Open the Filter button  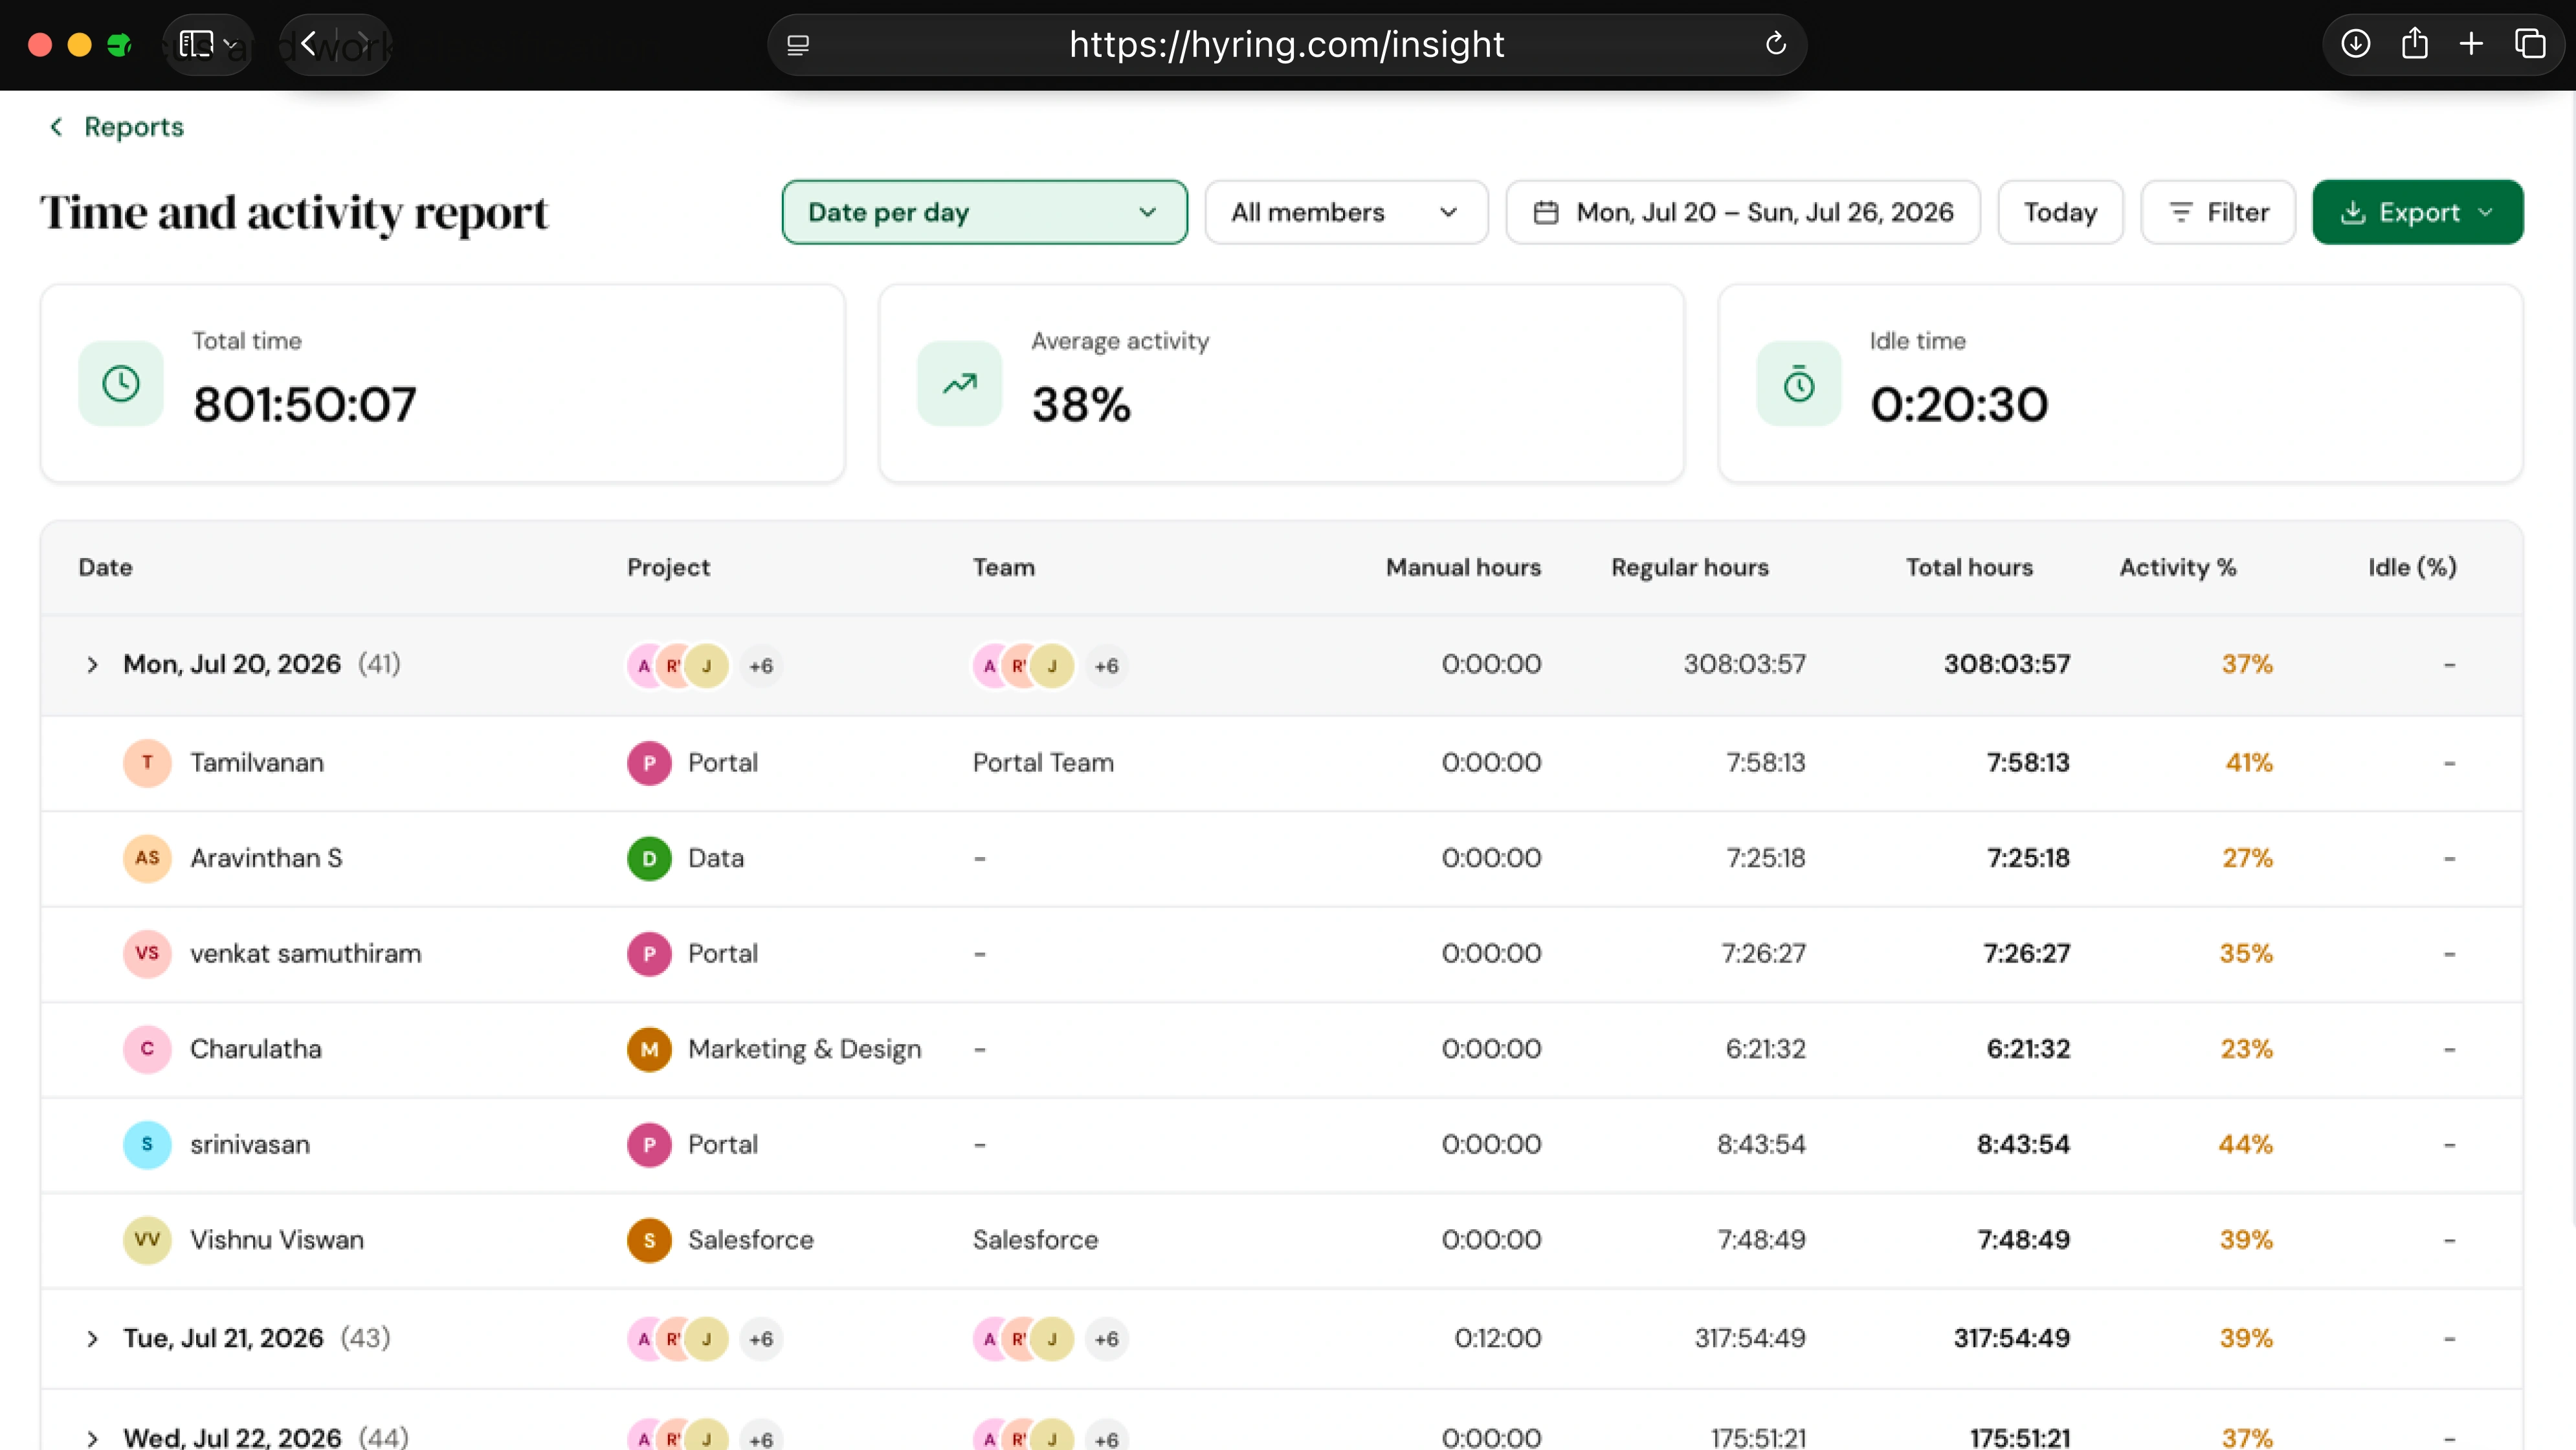[x=2217, y=212]
